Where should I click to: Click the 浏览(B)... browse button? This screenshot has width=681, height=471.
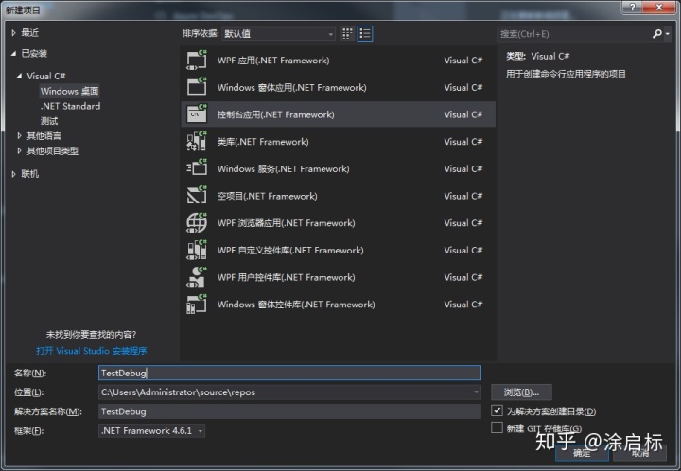[x=521, y=392]
